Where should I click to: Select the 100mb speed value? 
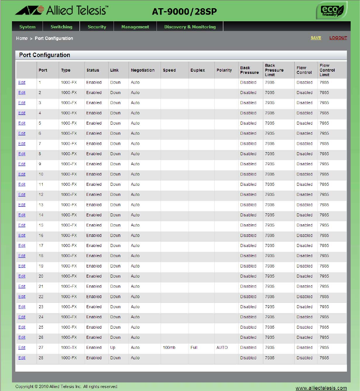click(169, 348)
